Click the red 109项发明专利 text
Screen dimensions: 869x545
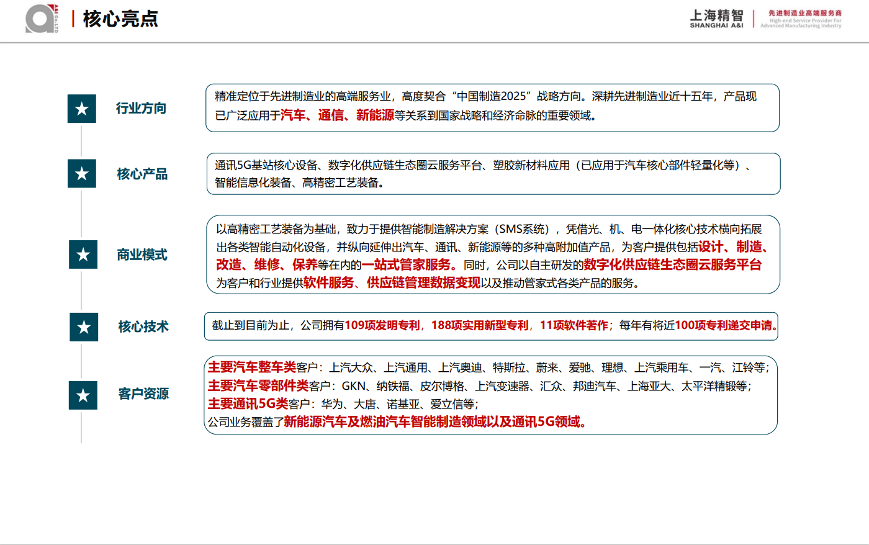point(382,326)
